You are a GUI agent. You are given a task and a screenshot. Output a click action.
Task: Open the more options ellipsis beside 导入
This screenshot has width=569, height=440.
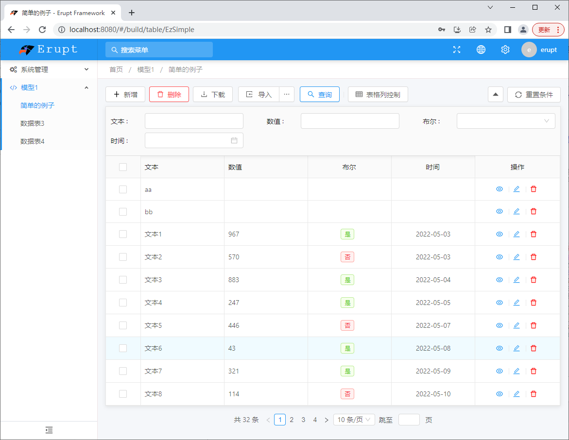pos(287,94)
